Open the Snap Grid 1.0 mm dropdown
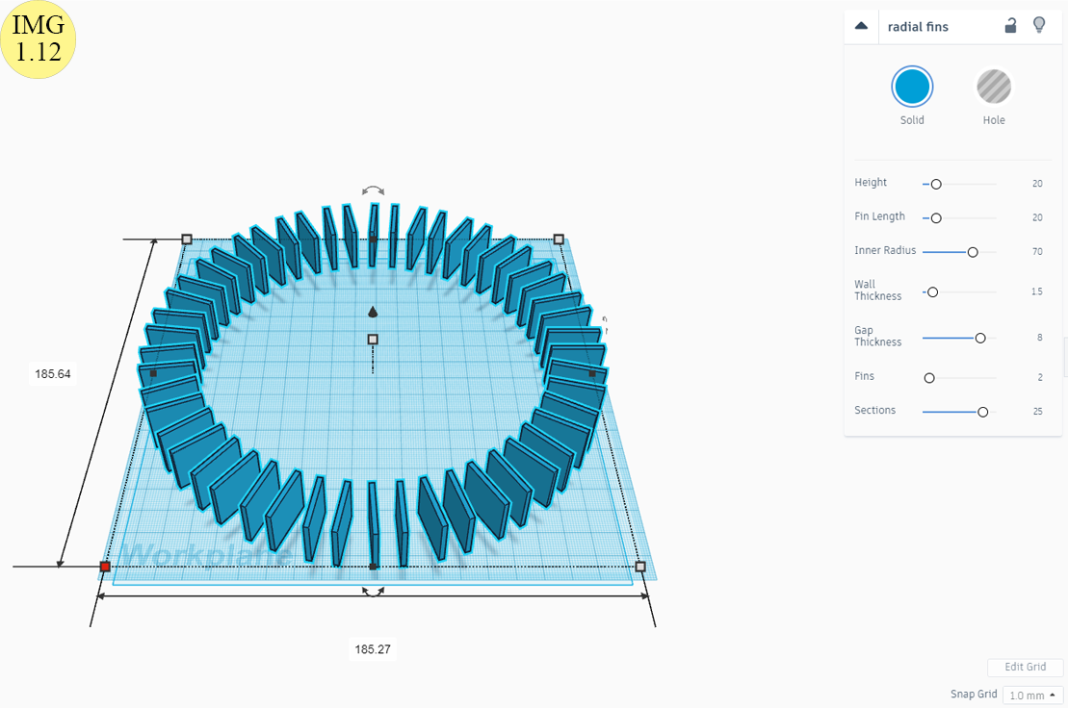The height and width of the screenshot is (708, 1068). click(x=1032, y=695)
